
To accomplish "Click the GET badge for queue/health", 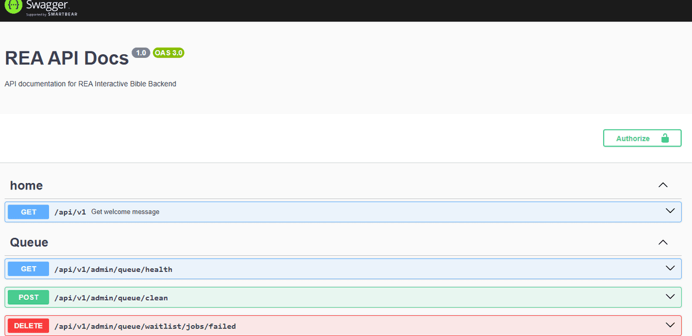I will tap(29, 269).
